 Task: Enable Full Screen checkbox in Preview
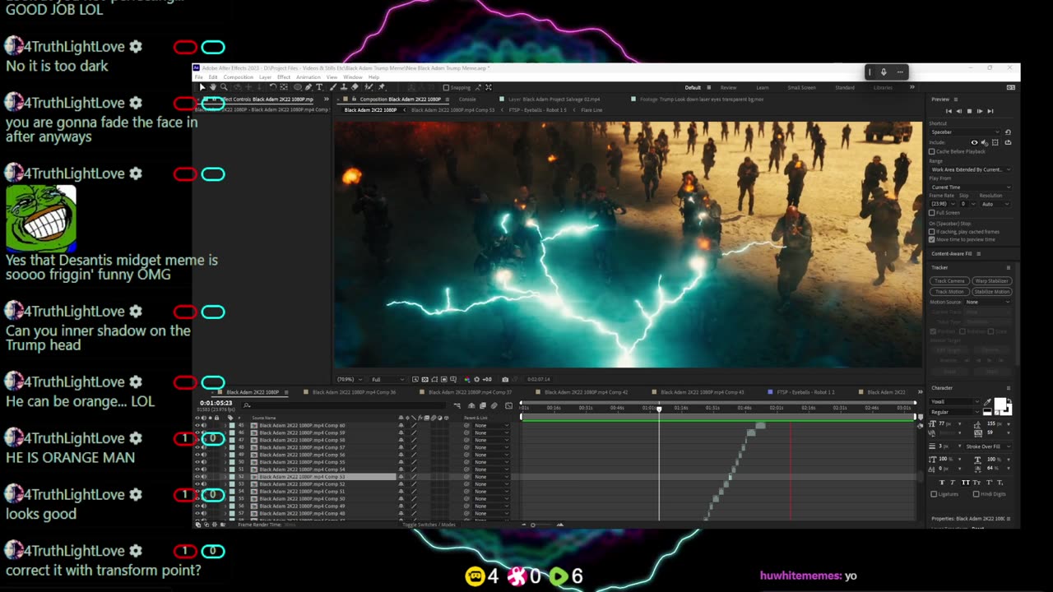(x=932, y=213)
